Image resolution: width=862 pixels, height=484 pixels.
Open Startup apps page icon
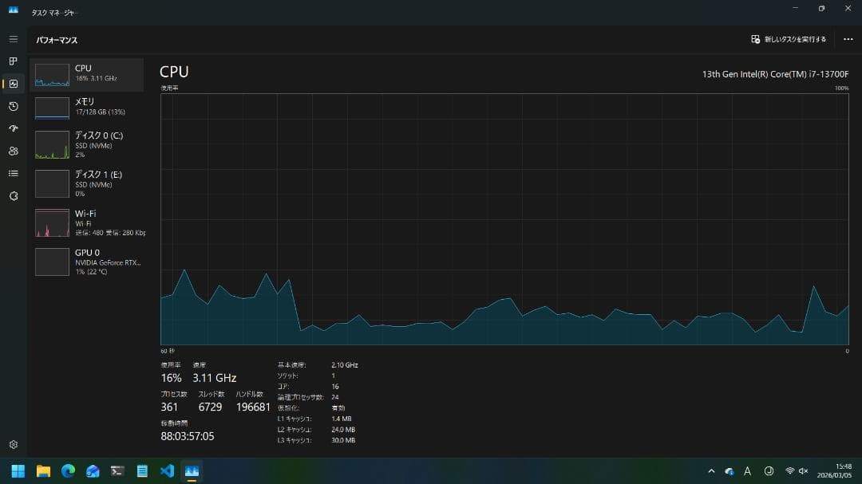click(13, 128)
